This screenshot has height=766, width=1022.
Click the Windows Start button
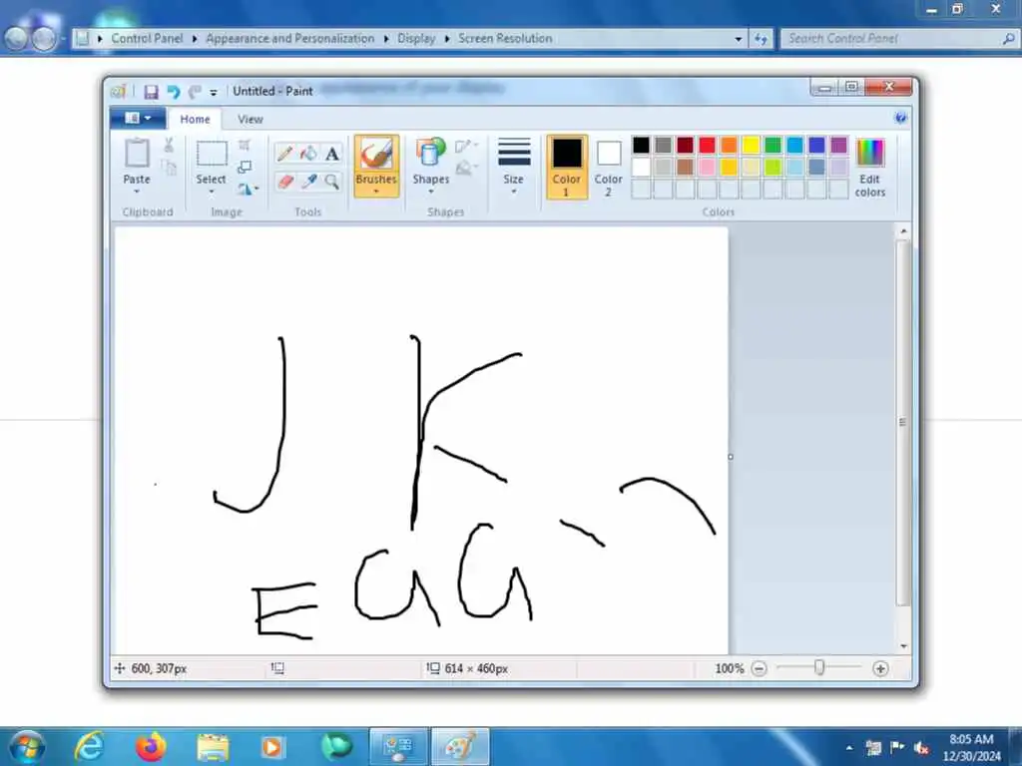28,746
